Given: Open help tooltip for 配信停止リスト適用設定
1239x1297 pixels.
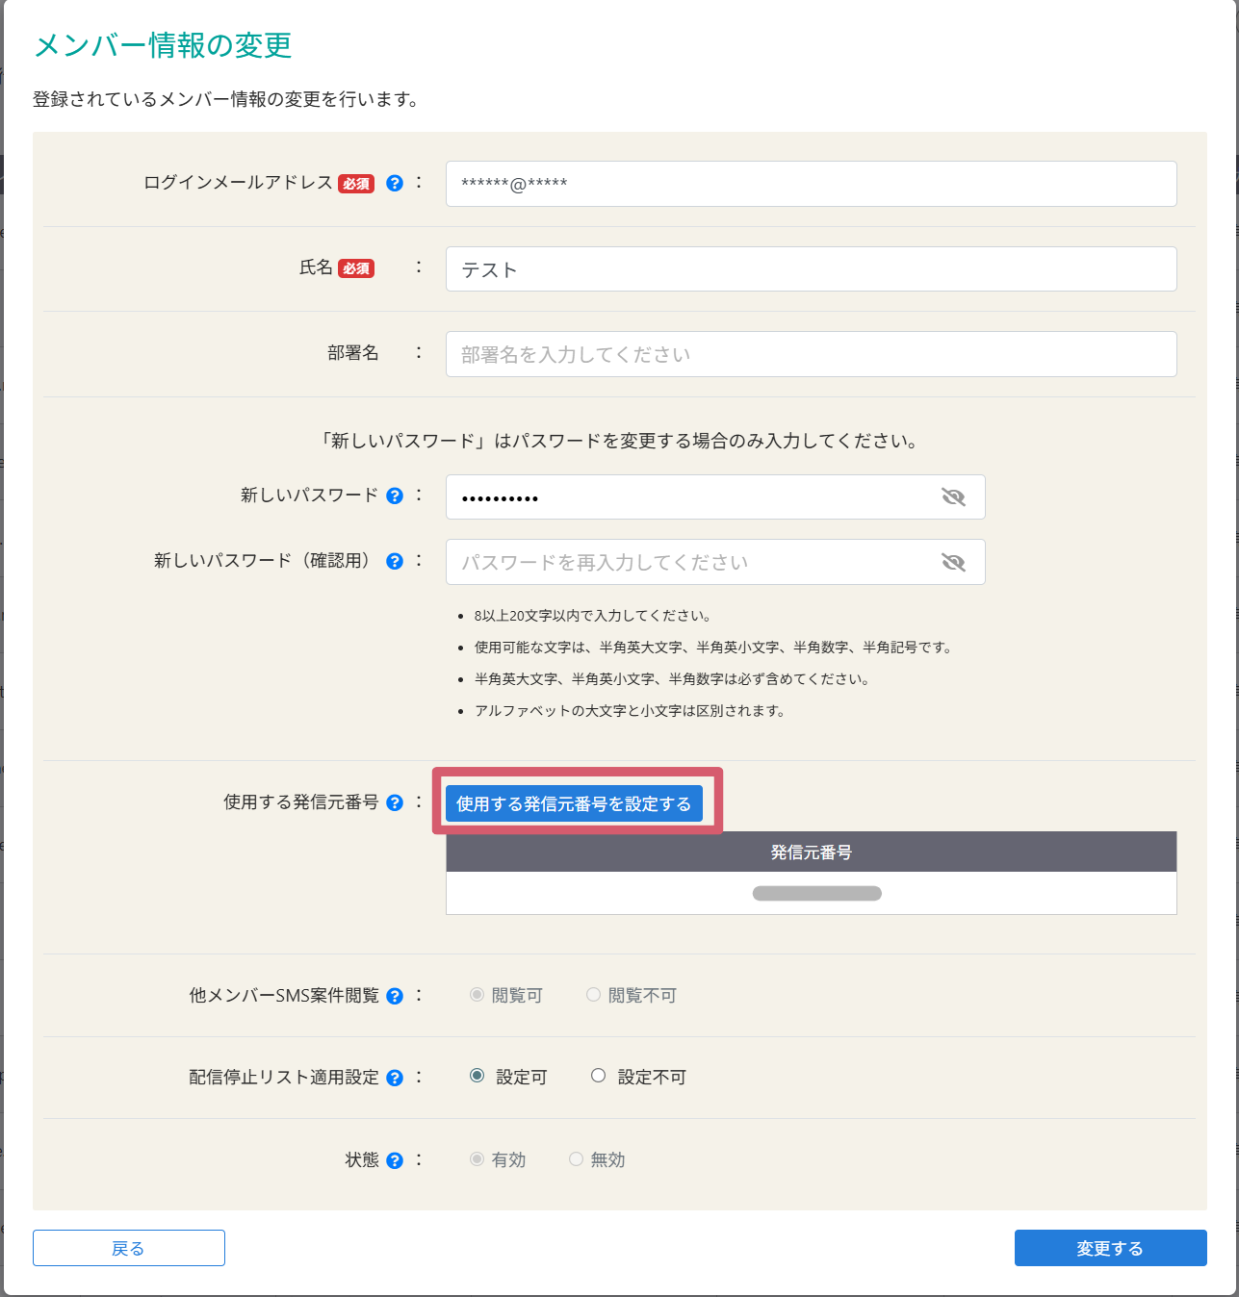Looking at the screenshot, I should point(394,1078).
